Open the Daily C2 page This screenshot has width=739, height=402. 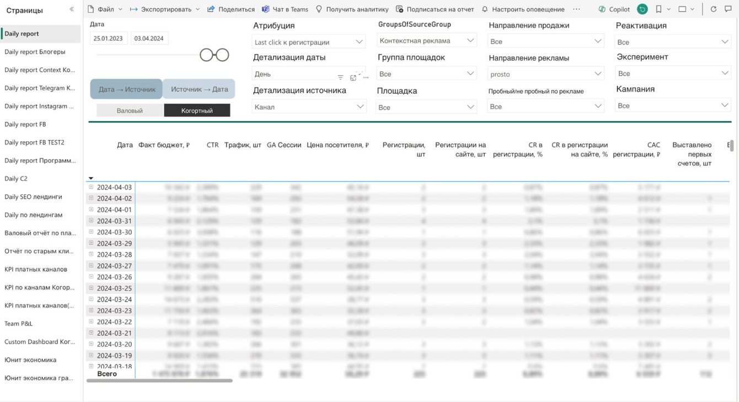coord(41,179)
